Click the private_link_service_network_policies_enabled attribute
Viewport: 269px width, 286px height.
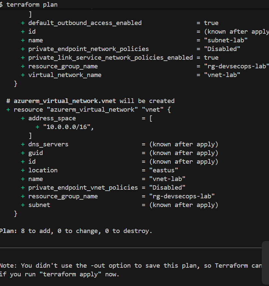110,58
